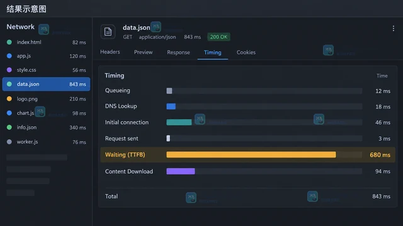The height and width of the screenshot is (226, 403).
Task: Open the three-dot more options menu
Action: pyautogui.click(x=393, y=28)
